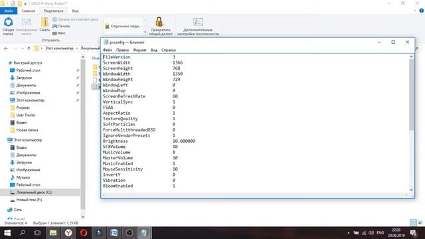
Task: Open Быстрый доступ in navigation pane
Action: [x=28, y=63]
